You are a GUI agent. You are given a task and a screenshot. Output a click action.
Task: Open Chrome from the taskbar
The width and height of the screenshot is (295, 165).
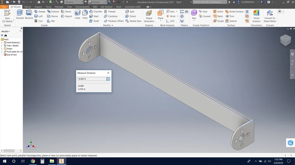[33, 161]
